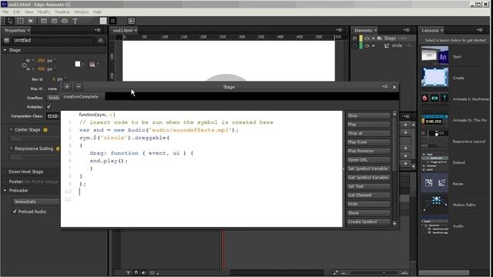
Task: Select the Transform tool in the toolbar
Action: click(x=21, y=21)
